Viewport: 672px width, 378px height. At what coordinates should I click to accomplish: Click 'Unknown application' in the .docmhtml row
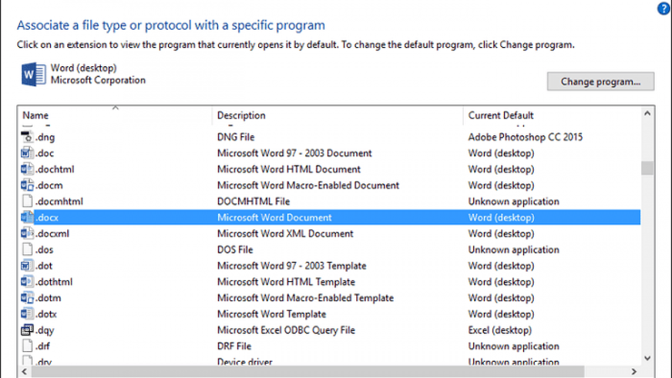(514, 202)
